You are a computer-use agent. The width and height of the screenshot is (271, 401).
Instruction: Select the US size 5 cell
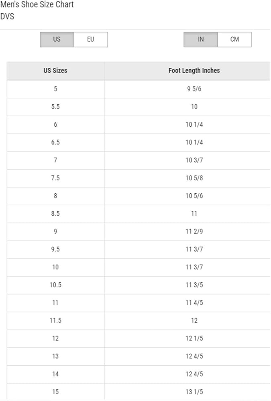[x=55, y=89]
